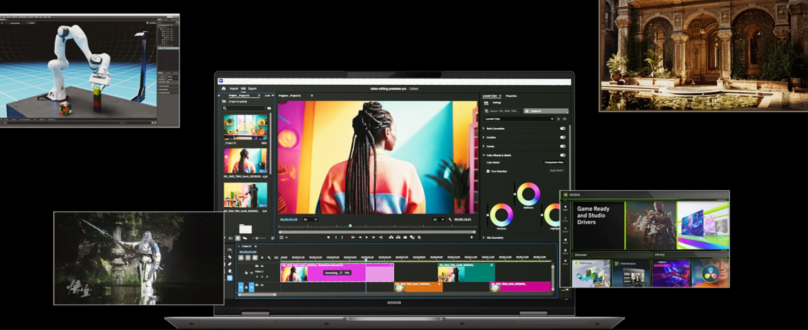Expand the Creative section in Lumetri Color
The height and width of the screenshot is (330, 808).
(x=484, y=137)
